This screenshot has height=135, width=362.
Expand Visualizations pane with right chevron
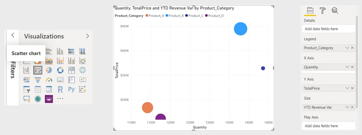88,36
